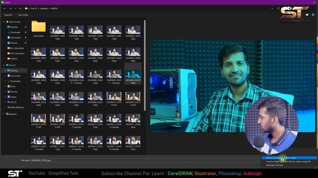Click the large image preview pane
This screenshot has height=178, width=318.
tap(233, 86)
